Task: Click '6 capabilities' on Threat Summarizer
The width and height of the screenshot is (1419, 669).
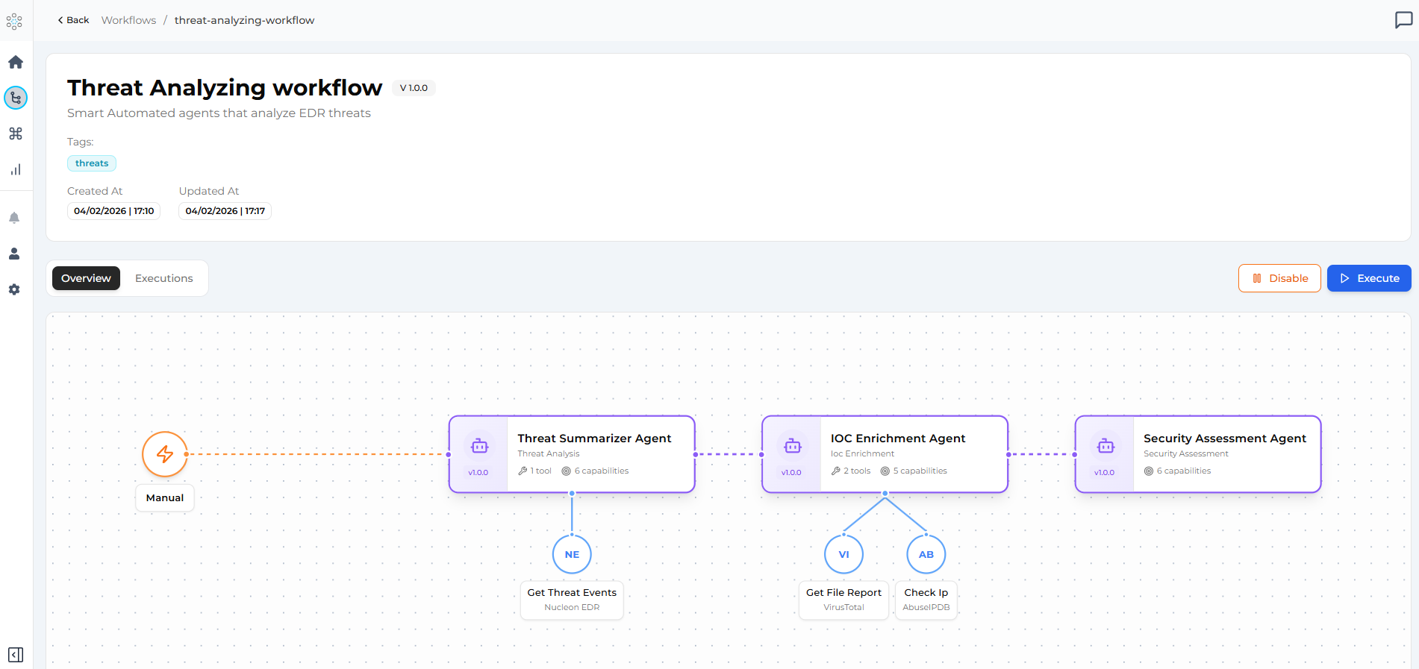Action: tap(596, 471)
